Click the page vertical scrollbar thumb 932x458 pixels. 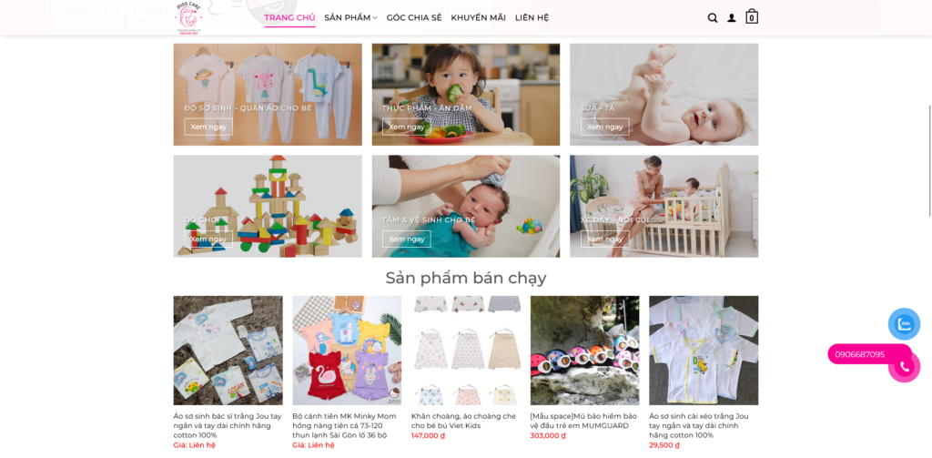click(x=929, y=160)
